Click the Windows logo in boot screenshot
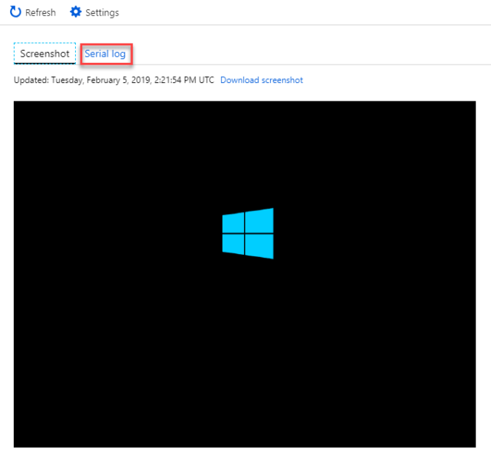The image size is (491, 462). pos(248,233)
